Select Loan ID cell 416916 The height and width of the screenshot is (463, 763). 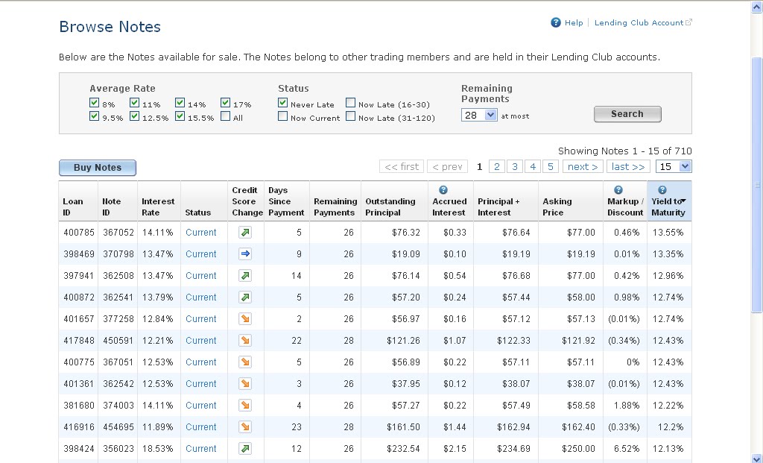(x=79, y=427)
